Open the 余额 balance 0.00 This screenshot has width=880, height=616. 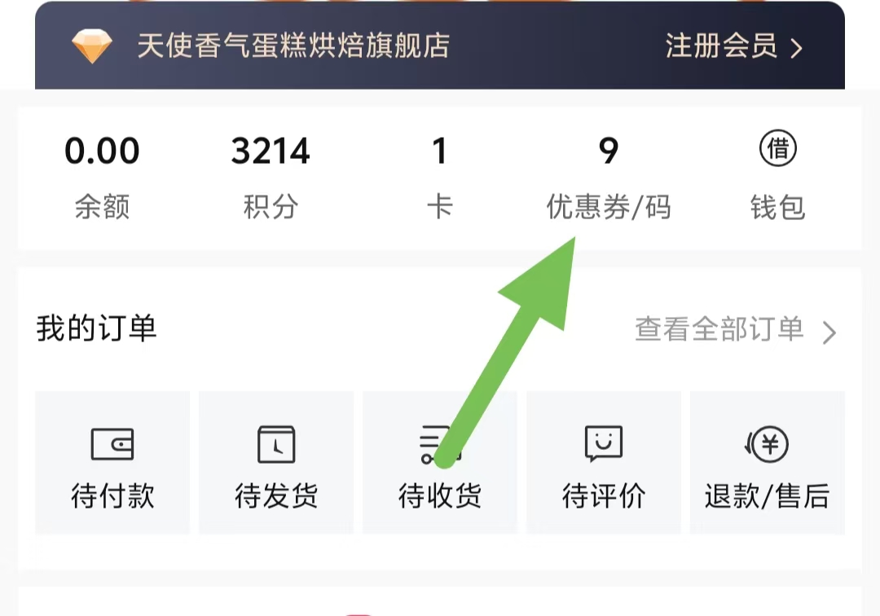(102, 178)
